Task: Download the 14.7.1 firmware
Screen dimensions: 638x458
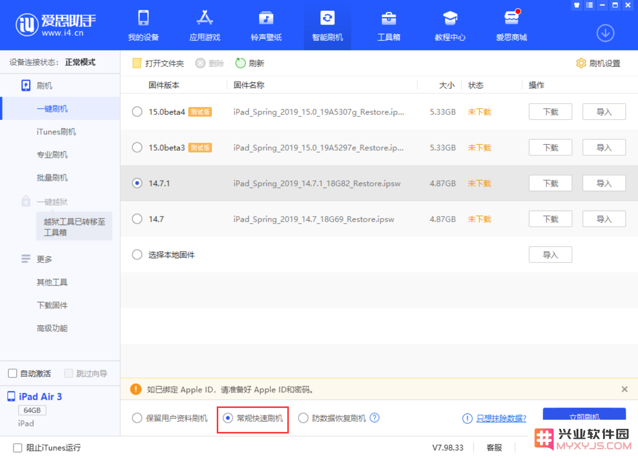Action: (x=550, y=183)
